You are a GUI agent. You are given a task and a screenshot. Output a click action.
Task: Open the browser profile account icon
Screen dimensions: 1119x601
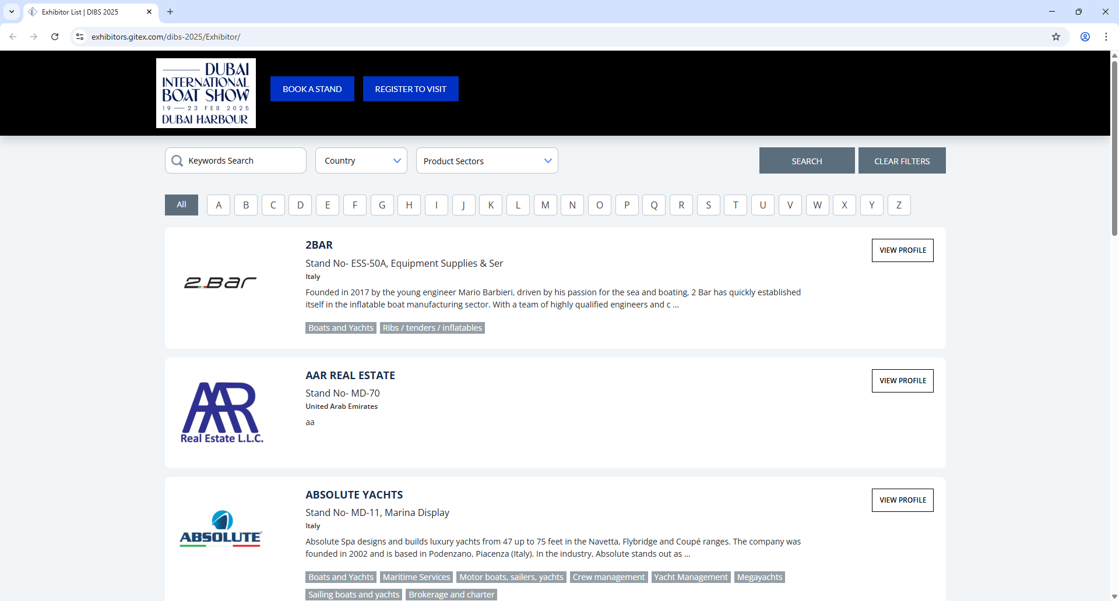1085,37
